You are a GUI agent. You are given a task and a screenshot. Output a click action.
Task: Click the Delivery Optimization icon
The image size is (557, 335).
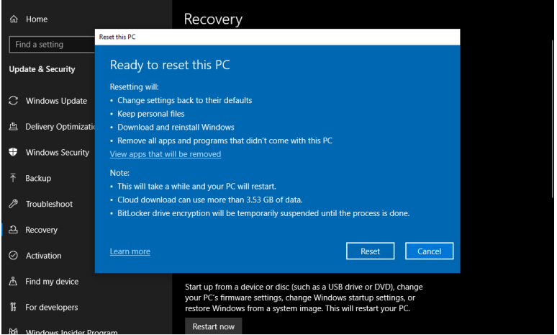[13, 126]
